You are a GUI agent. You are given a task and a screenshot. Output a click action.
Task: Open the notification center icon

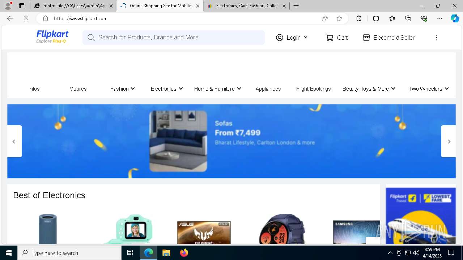[x=451, y=253]
